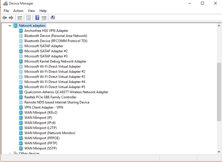Viewport: 222px width, 162px height.
Task: Expand the Other devices tree node
Action: 10,153
